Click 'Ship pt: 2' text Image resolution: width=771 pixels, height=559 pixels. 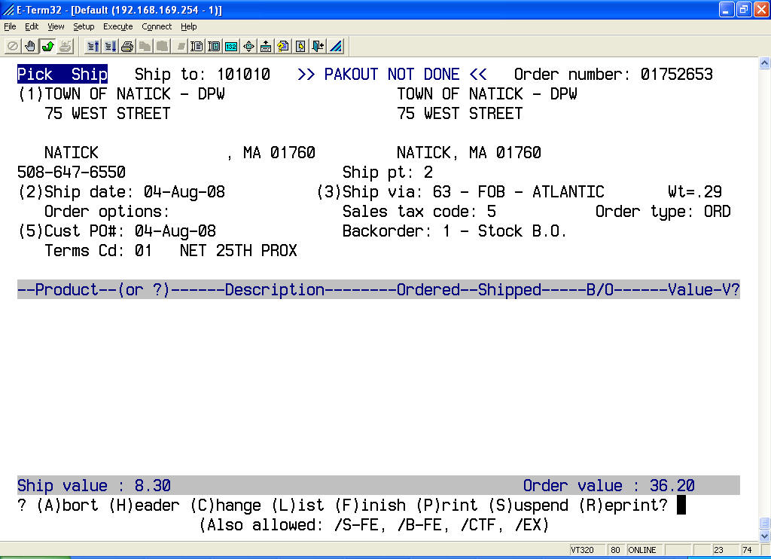click(x=388, y=173)
